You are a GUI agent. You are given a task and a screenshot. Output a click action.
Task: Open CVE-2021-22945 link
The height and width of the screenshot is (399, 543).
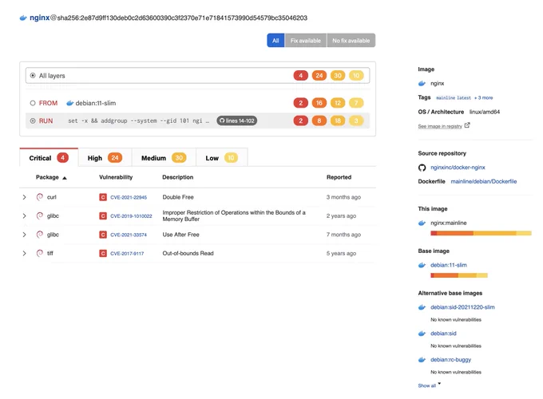[x=129, y=197]
